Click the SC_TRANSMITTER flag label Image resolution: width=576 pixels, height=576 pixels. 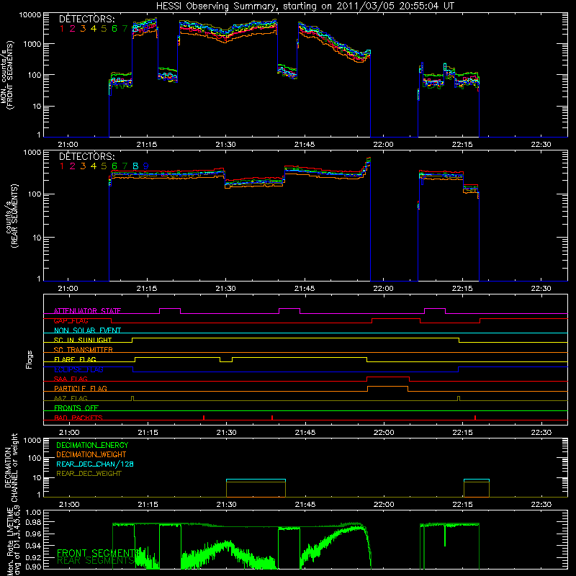click(84, 350)
